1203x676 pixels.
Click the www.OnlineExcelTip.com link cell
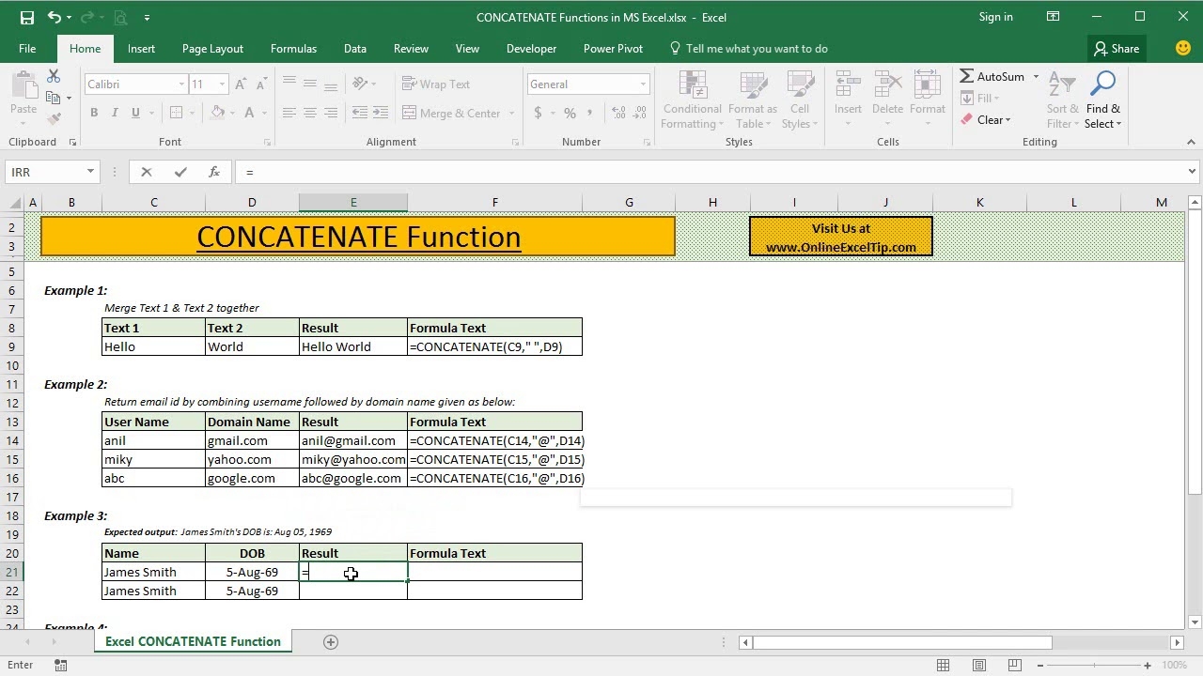pos(840,248)
